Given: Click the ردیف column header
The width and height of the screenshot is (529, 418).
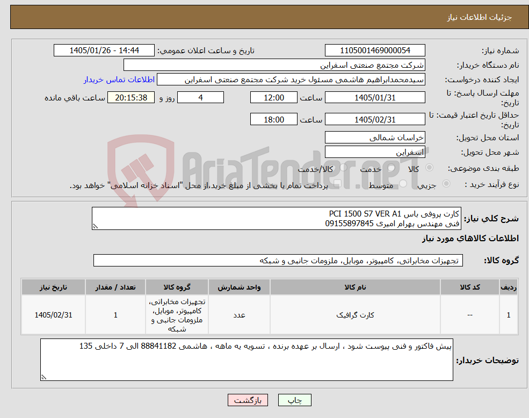Looking at the screenshot, I should pos(509,287).
